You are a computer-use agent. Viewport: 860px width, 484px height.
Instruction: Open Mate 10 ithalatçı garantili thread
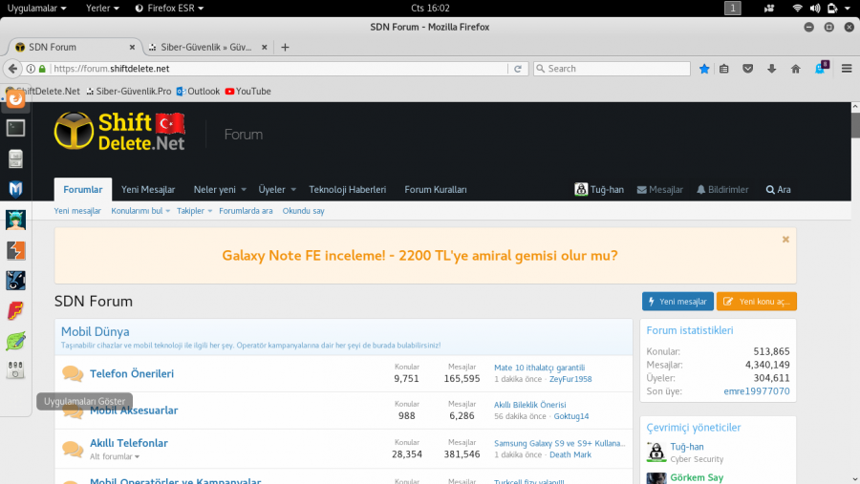539,368
